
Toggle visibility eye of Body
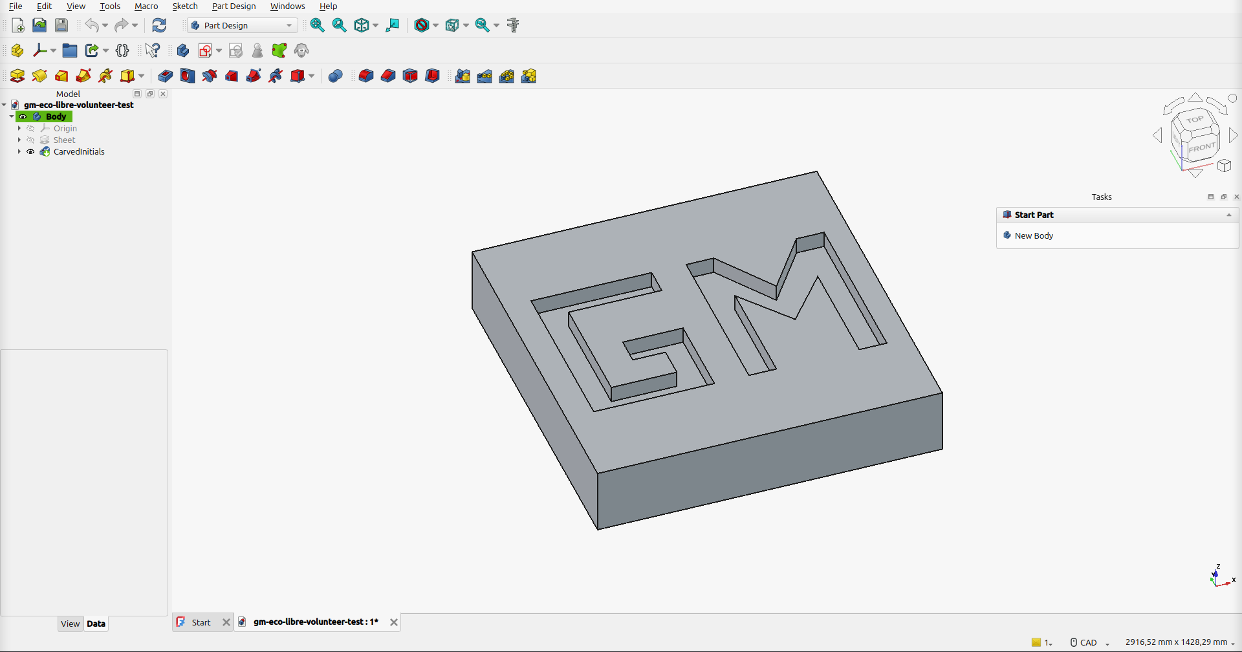point(23,116)
